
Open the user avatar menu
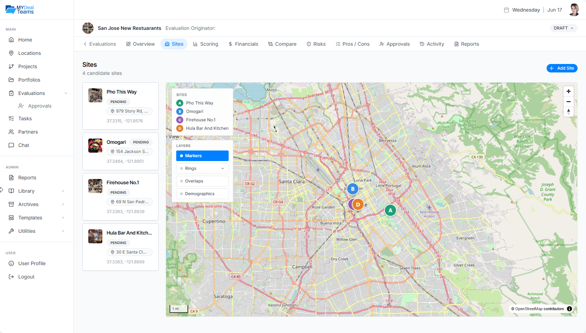(x=574, y=10)
